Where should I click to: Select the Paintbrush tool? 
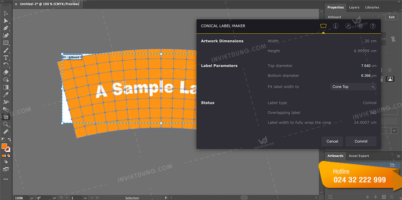[x=6, y=50]
